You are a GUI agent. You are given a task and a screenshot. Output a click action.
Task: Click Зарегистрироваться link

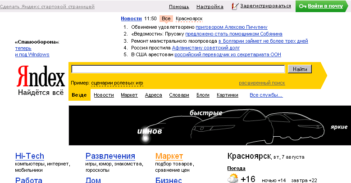click(265, 6)
